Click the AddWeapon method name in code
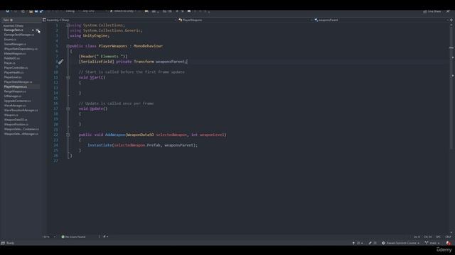The image size is (455, 255). (115, 135)
